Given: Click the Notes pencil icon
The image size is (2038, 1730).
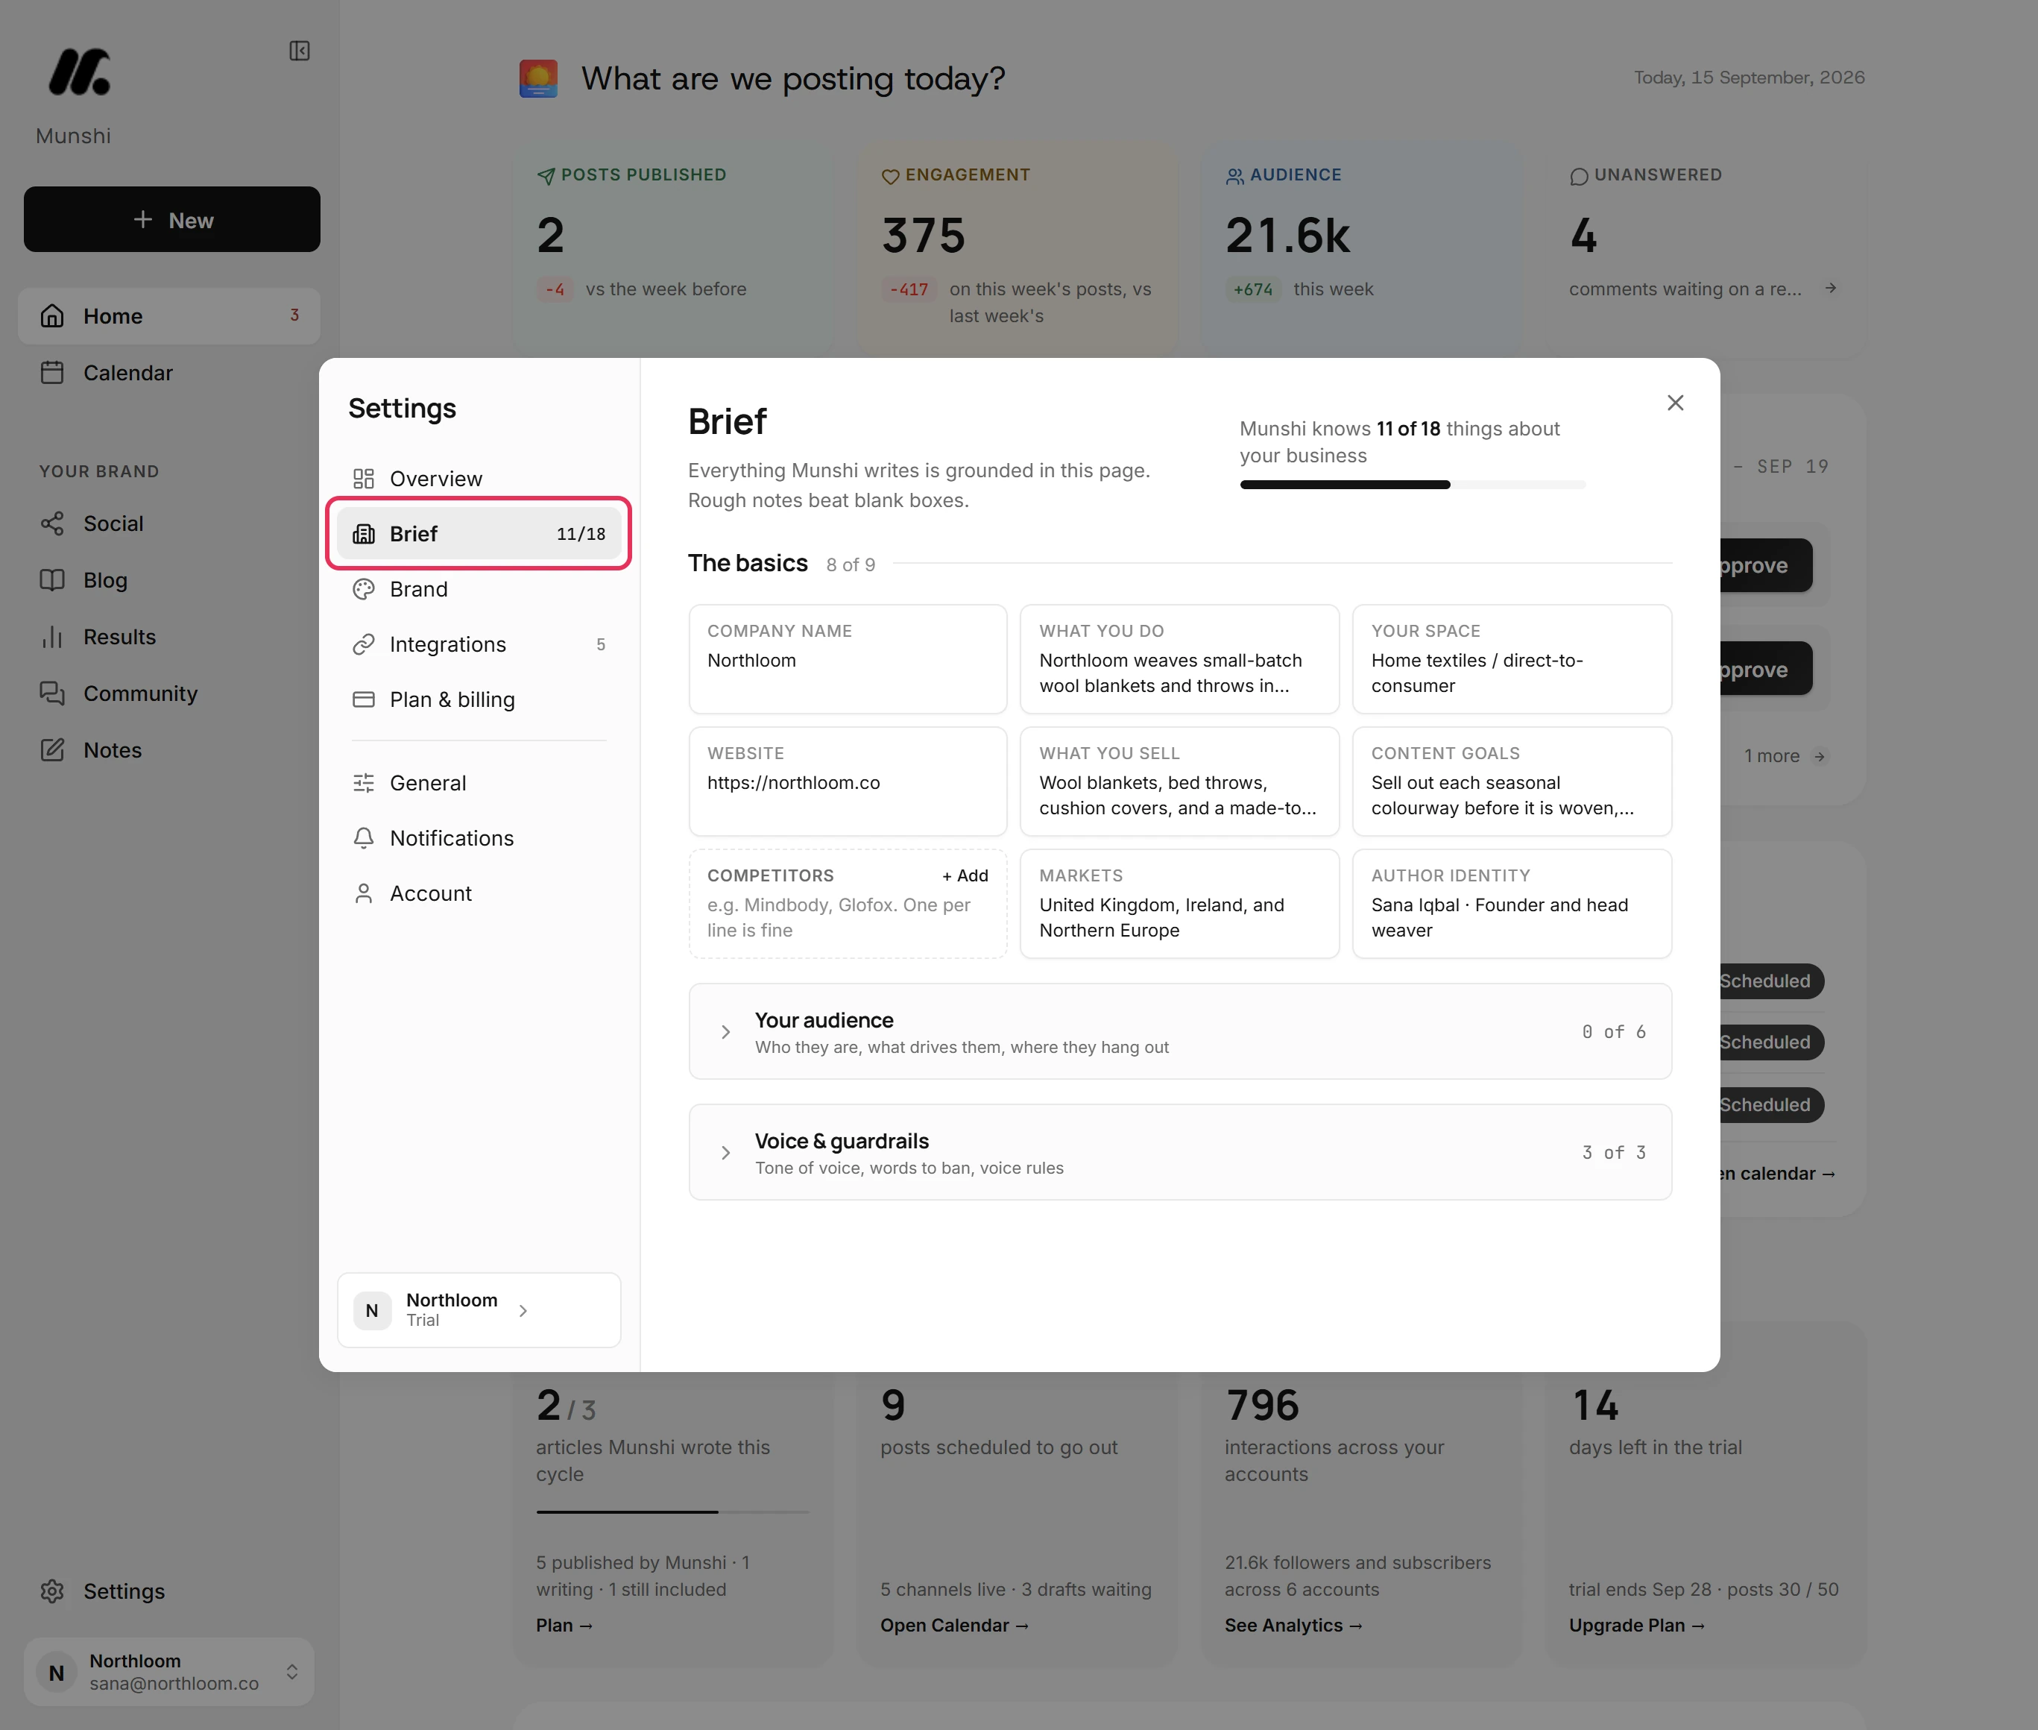Looking at the screenshot, I should 52,750.
